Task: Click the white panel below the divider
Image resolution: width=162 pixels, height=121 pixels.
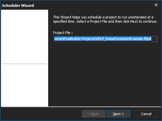Action: (24, 85)
